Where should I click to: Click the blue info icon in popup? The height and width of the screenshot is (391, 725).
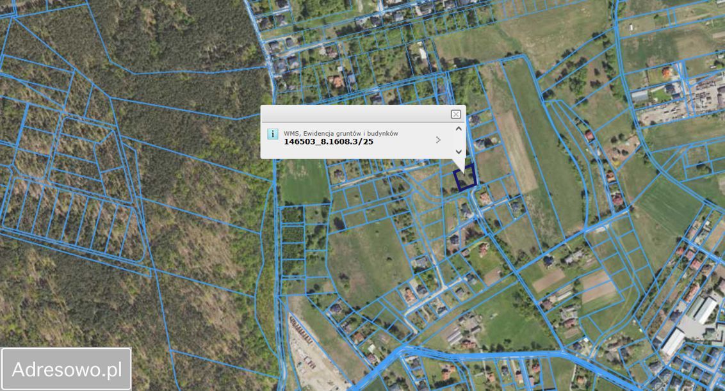click(x=272, y=134)
